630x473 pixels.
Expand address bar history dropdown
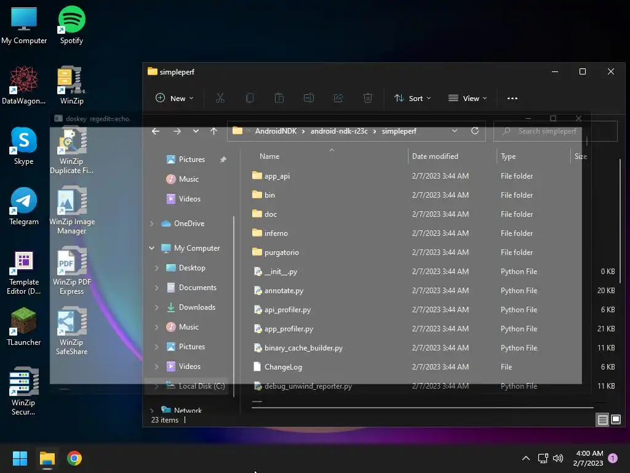coord(455,131)
